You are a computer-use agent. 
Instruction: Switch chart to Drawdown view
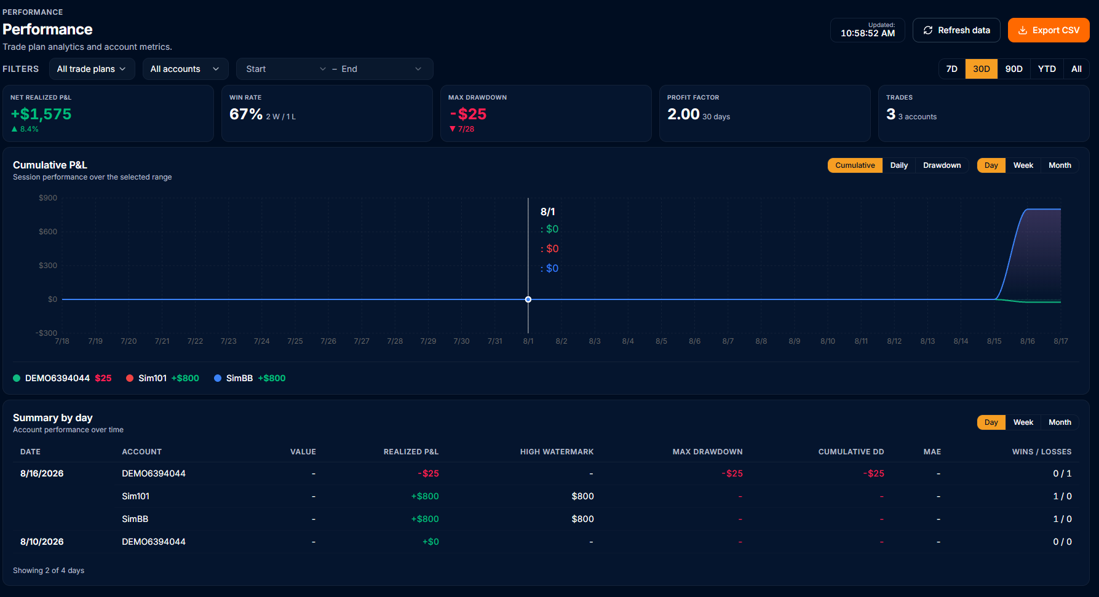(x=942, y=165)
